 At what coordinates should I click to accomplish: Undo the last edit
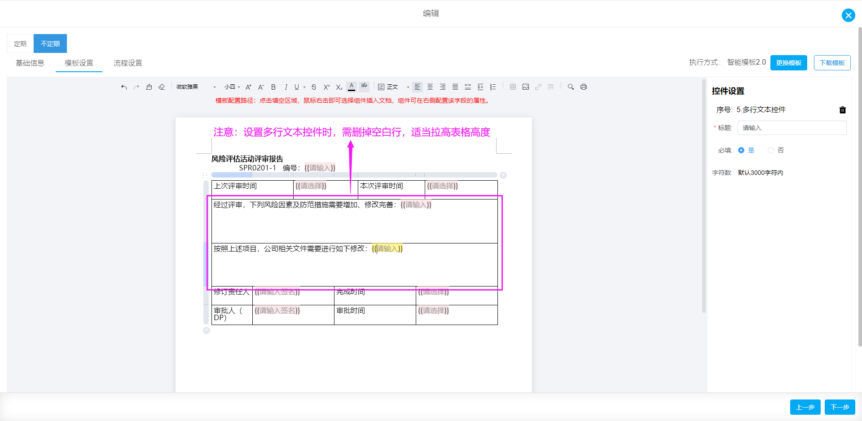pos(124,87)
